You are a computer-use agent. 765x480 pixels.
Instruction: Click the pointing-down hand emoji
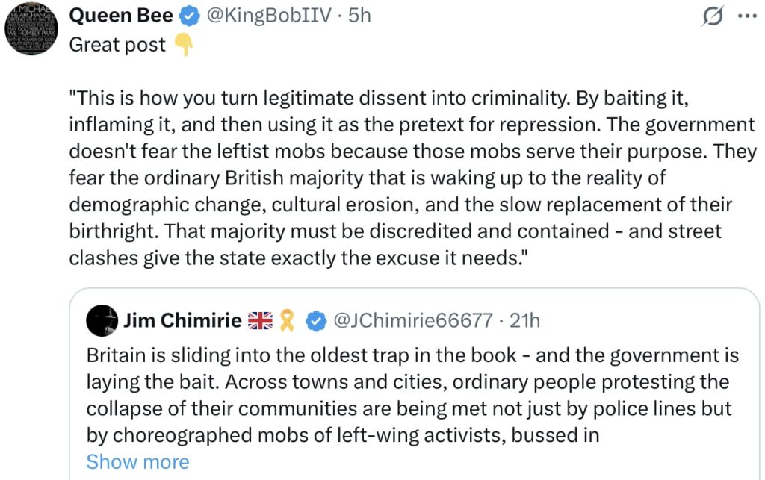tap(184, 44)
